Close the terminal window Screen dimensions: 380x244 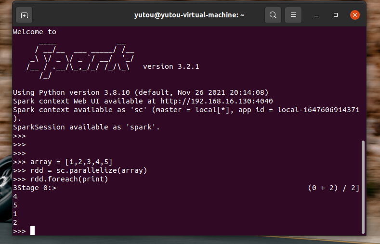click(x=355, y=15)
